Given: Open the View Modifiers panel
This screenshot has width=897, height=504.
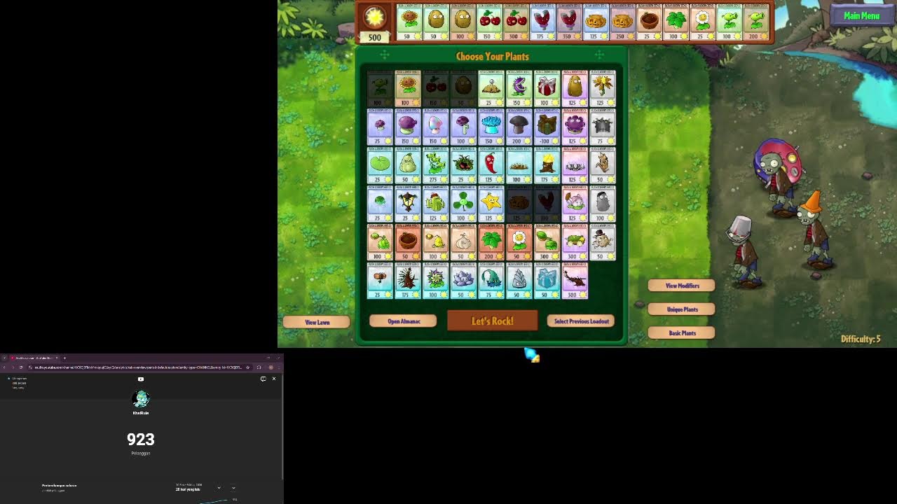Looking at the screenshot, I should [x=682, y=286].
